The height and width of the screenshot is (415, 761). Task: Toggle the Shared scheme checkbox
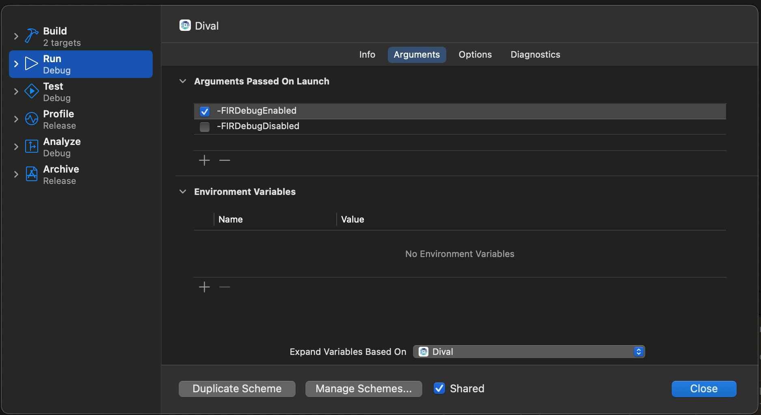439,389
